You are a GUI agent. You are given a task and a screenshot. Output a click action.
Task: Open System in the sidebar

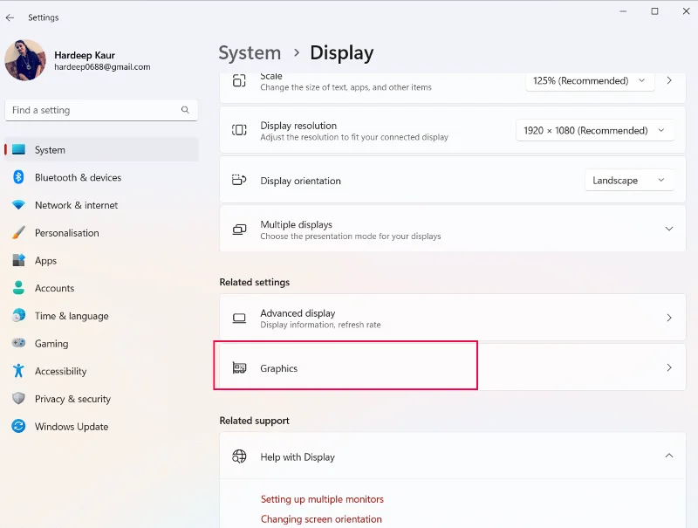101,149
